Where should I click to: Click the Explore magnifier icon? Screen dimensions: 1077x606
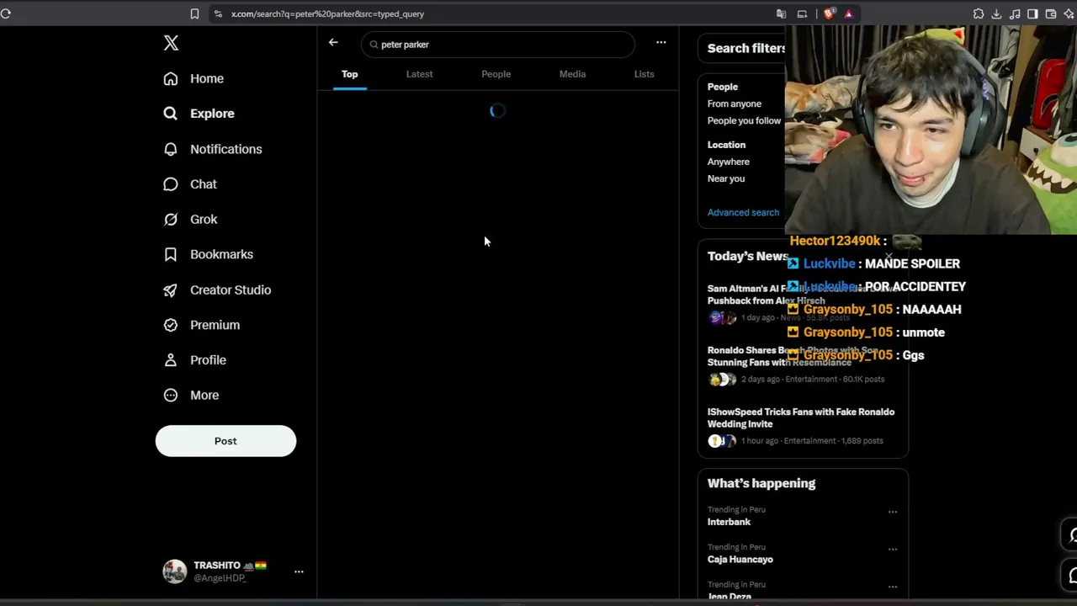coord(171,114)
